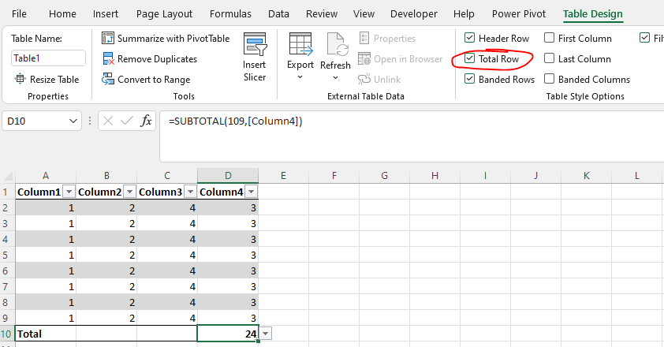Click the Unlink icon
The height and width of the screenshot is (347, 664).
pyautogui.click(x=364, y=79)
